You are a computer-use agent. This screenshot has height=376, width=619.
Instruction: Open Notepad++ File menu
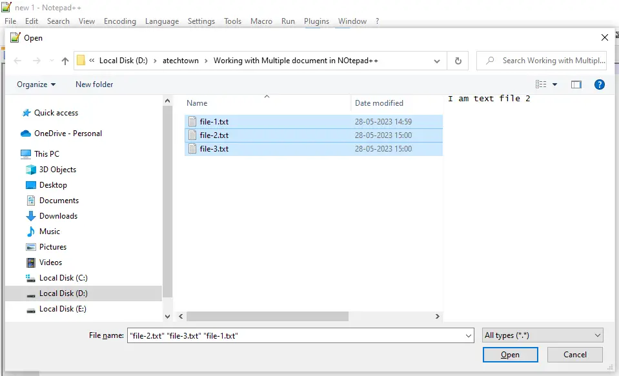(10, 21)
